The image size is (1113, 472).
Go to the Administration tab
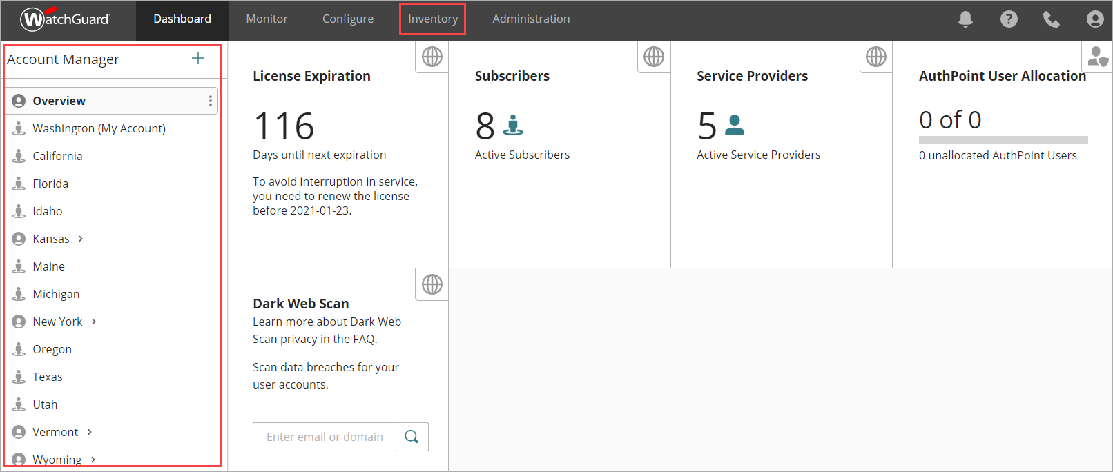pyautogui.click(x=531, y=19)
